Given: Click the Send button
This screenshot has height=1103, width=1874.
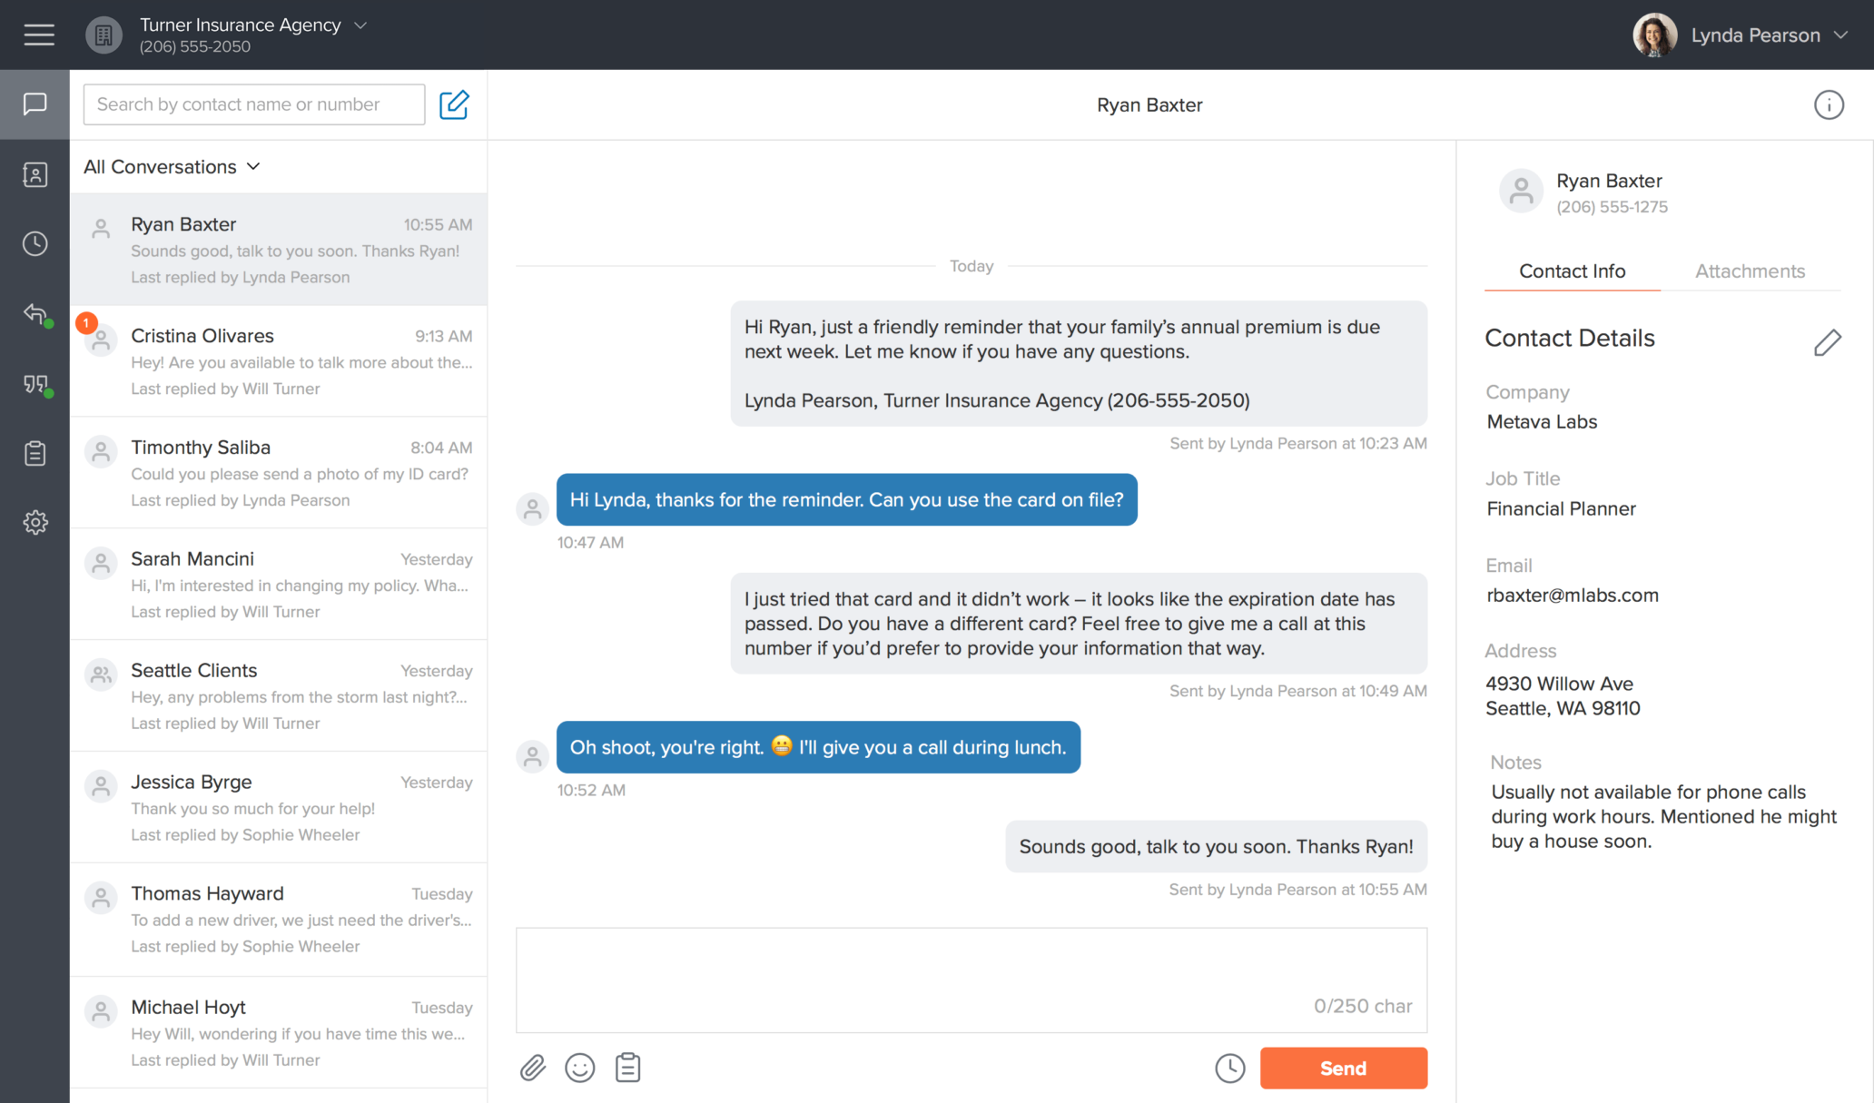Looking at the screenshot, I should click(x=1343, y=1069).
